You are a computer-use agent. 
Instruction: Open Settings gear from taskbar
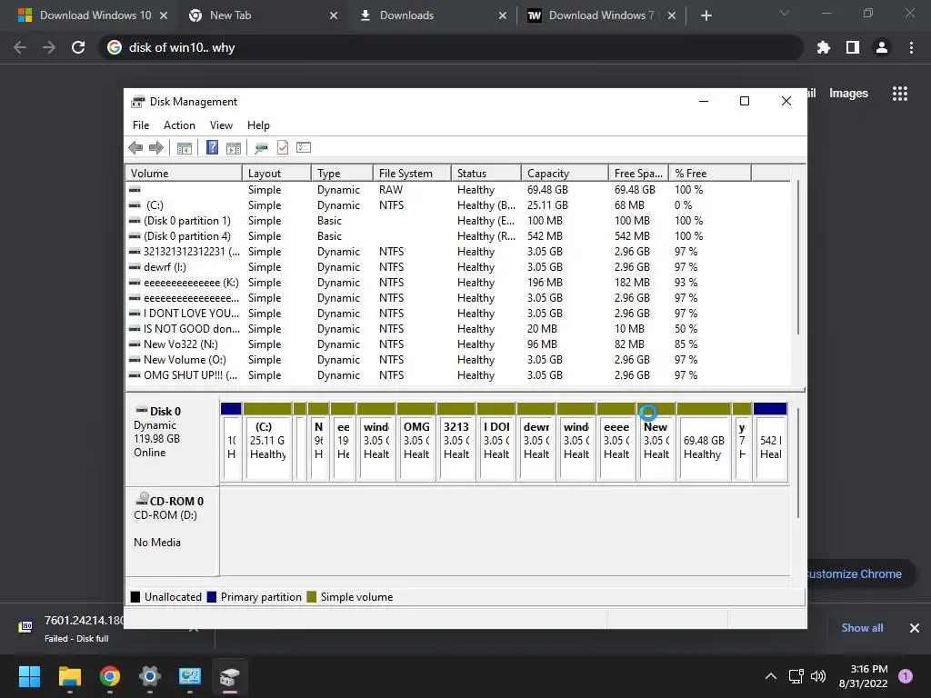coord(150,676)
